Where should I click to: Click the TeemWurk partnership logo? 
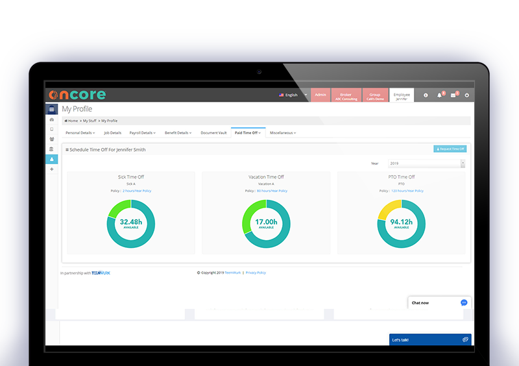click(101, 273)
